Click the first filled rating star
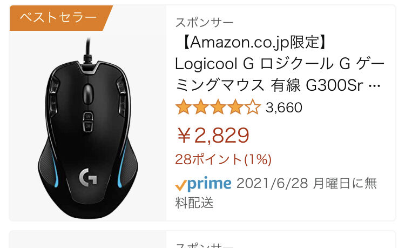The image size is (405, 248). 184,107
